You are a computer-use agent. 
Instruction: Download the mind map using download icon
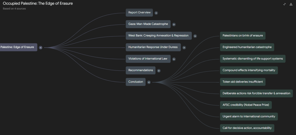(291, 4)
